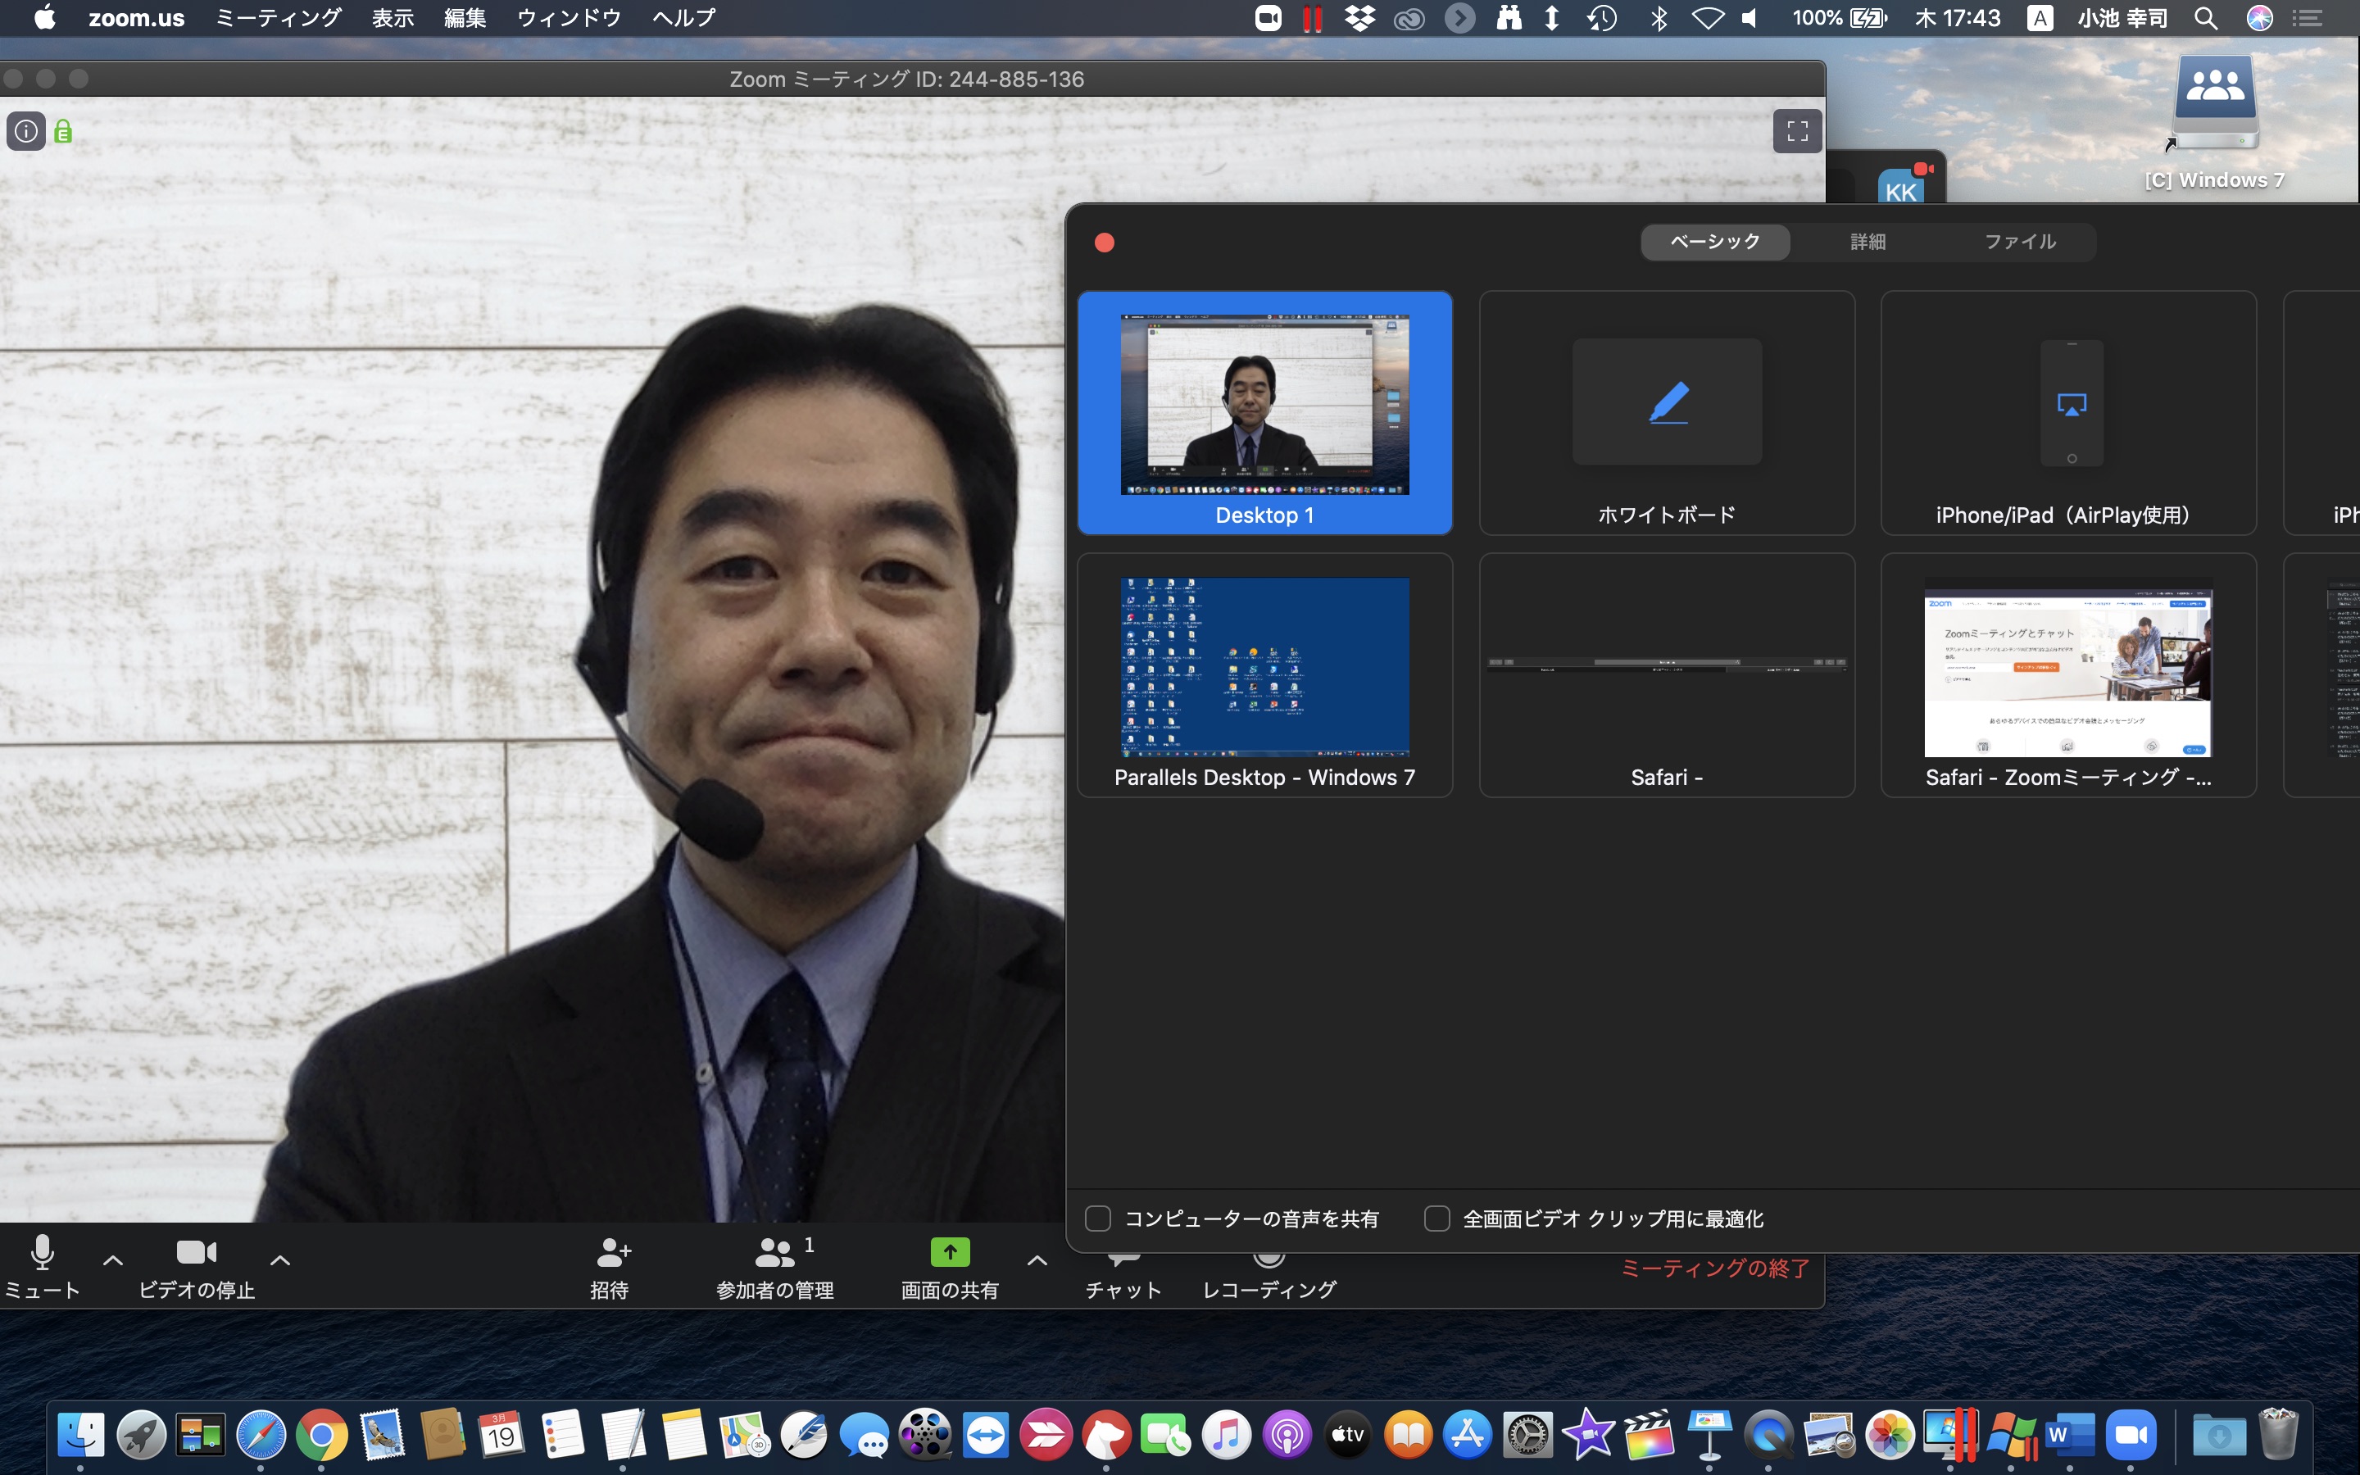2360x1475 pixels.
Task: Select the Whiteboard (ホワイトボード) share option
Action: point(1667,413)
